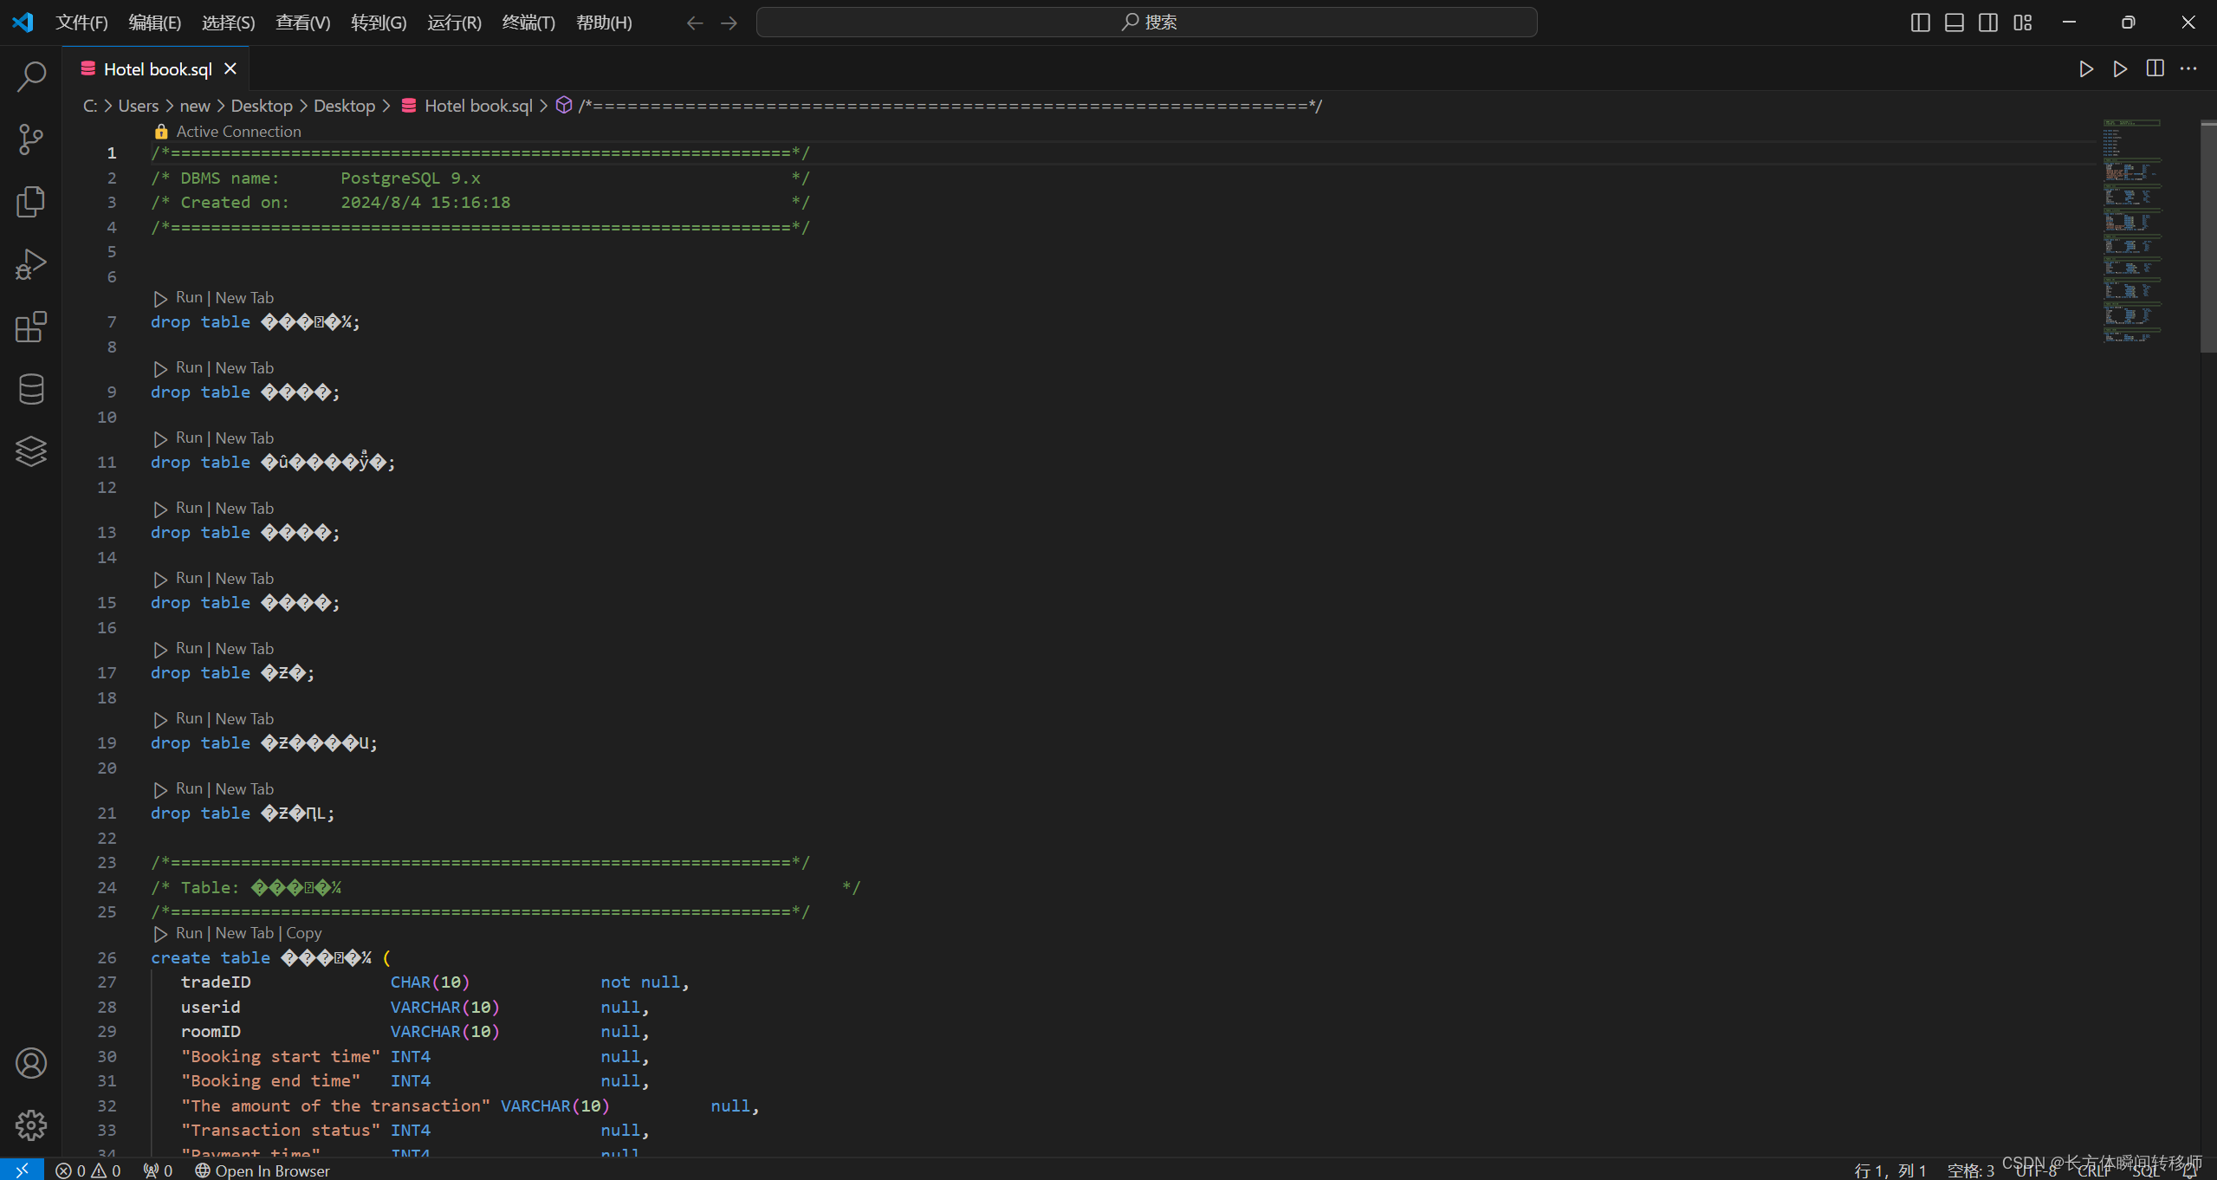
Task: Click New Tab above line 9 drop table
Action: click(244, 367)
